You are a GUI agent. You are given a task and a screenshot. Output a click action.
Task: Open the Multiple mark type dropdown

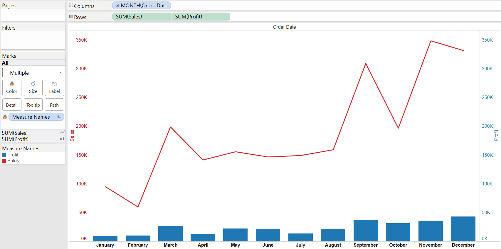[x=33, y=73]
